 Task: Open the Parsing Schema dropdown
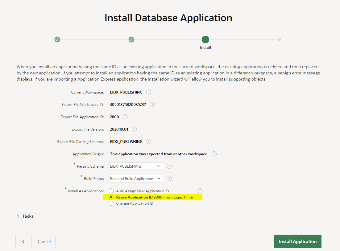pos(136,166)
